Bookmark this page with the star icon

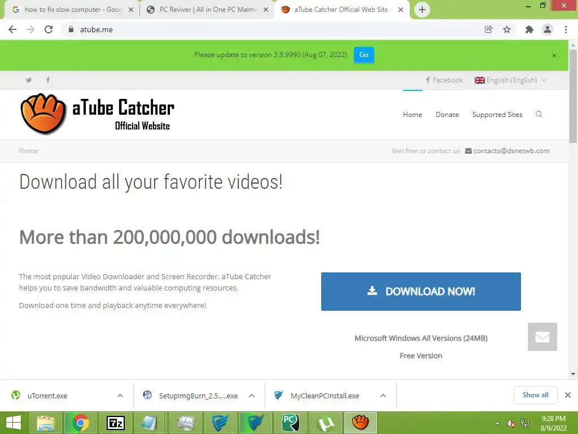click(507, 29)
